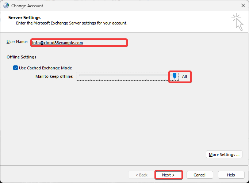
Task: Click the User Name label
Action: (x=17, y=42)
